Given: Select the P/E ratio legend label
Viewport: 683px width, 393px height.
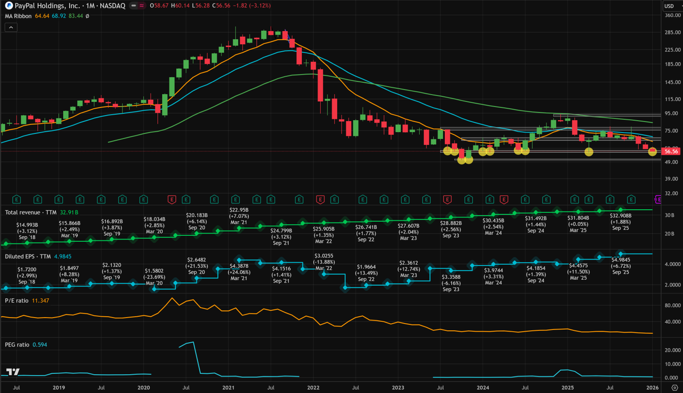Looking at the screenshot, I should coord(17,301).
